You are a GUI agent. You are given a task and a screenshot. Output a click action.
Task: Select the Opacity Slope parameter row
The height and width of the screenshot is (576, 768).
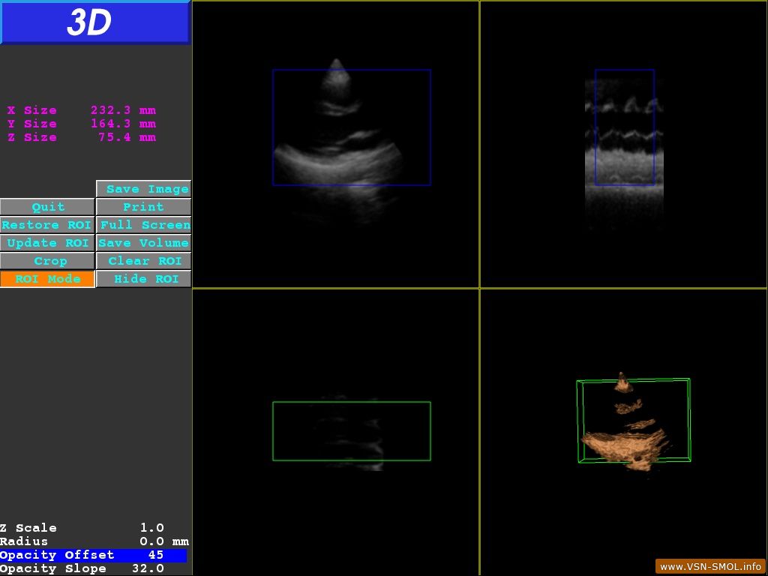[x=93, y=568]
